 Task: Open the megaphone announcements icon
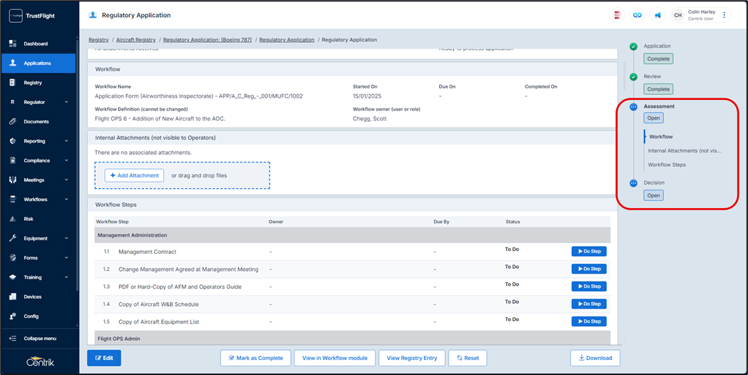coord(657,15)
